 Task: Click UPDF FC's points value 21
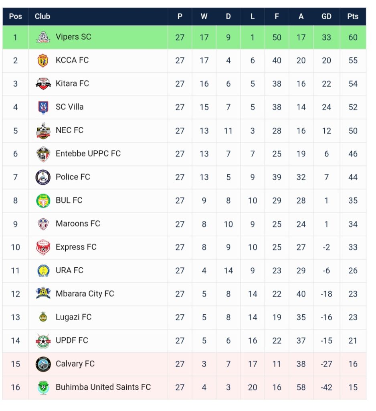click(353, 340)
